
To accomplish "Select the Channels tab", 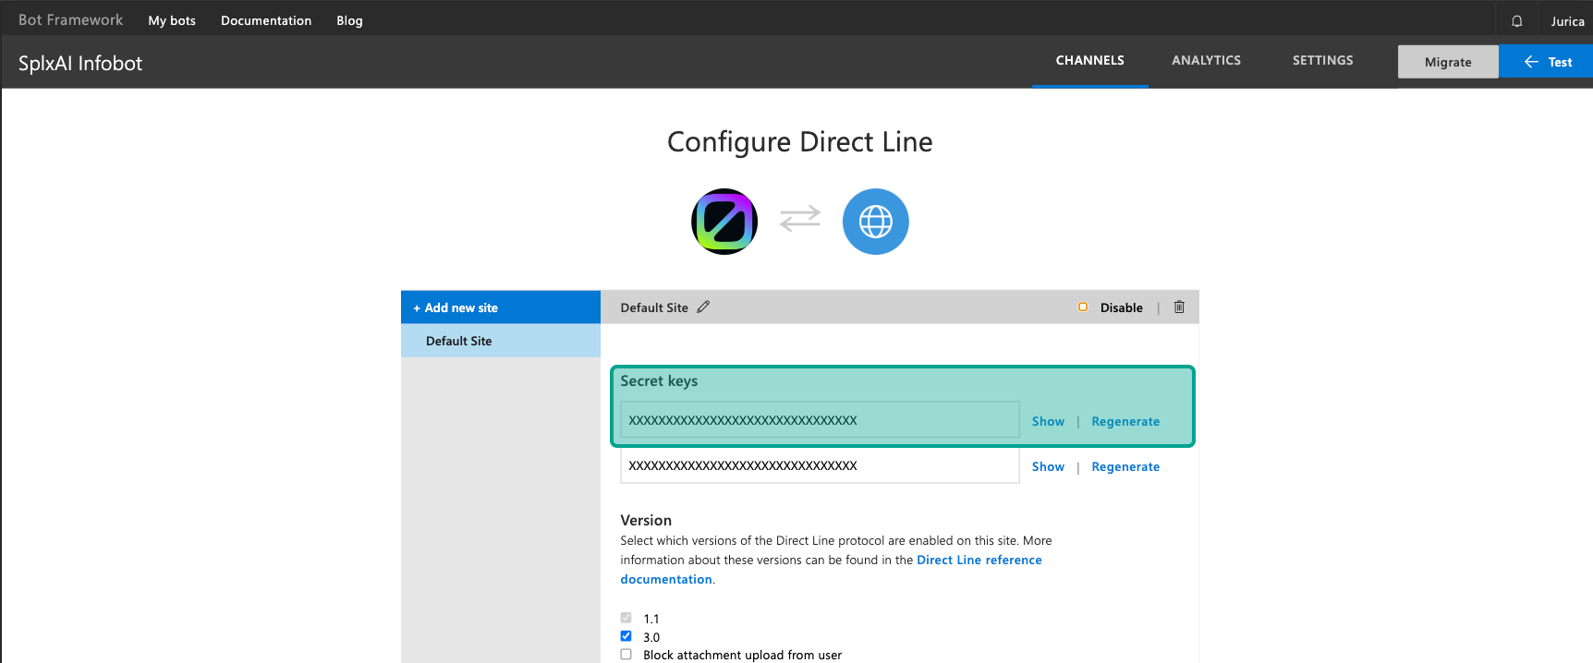I will click(1089, 60).
